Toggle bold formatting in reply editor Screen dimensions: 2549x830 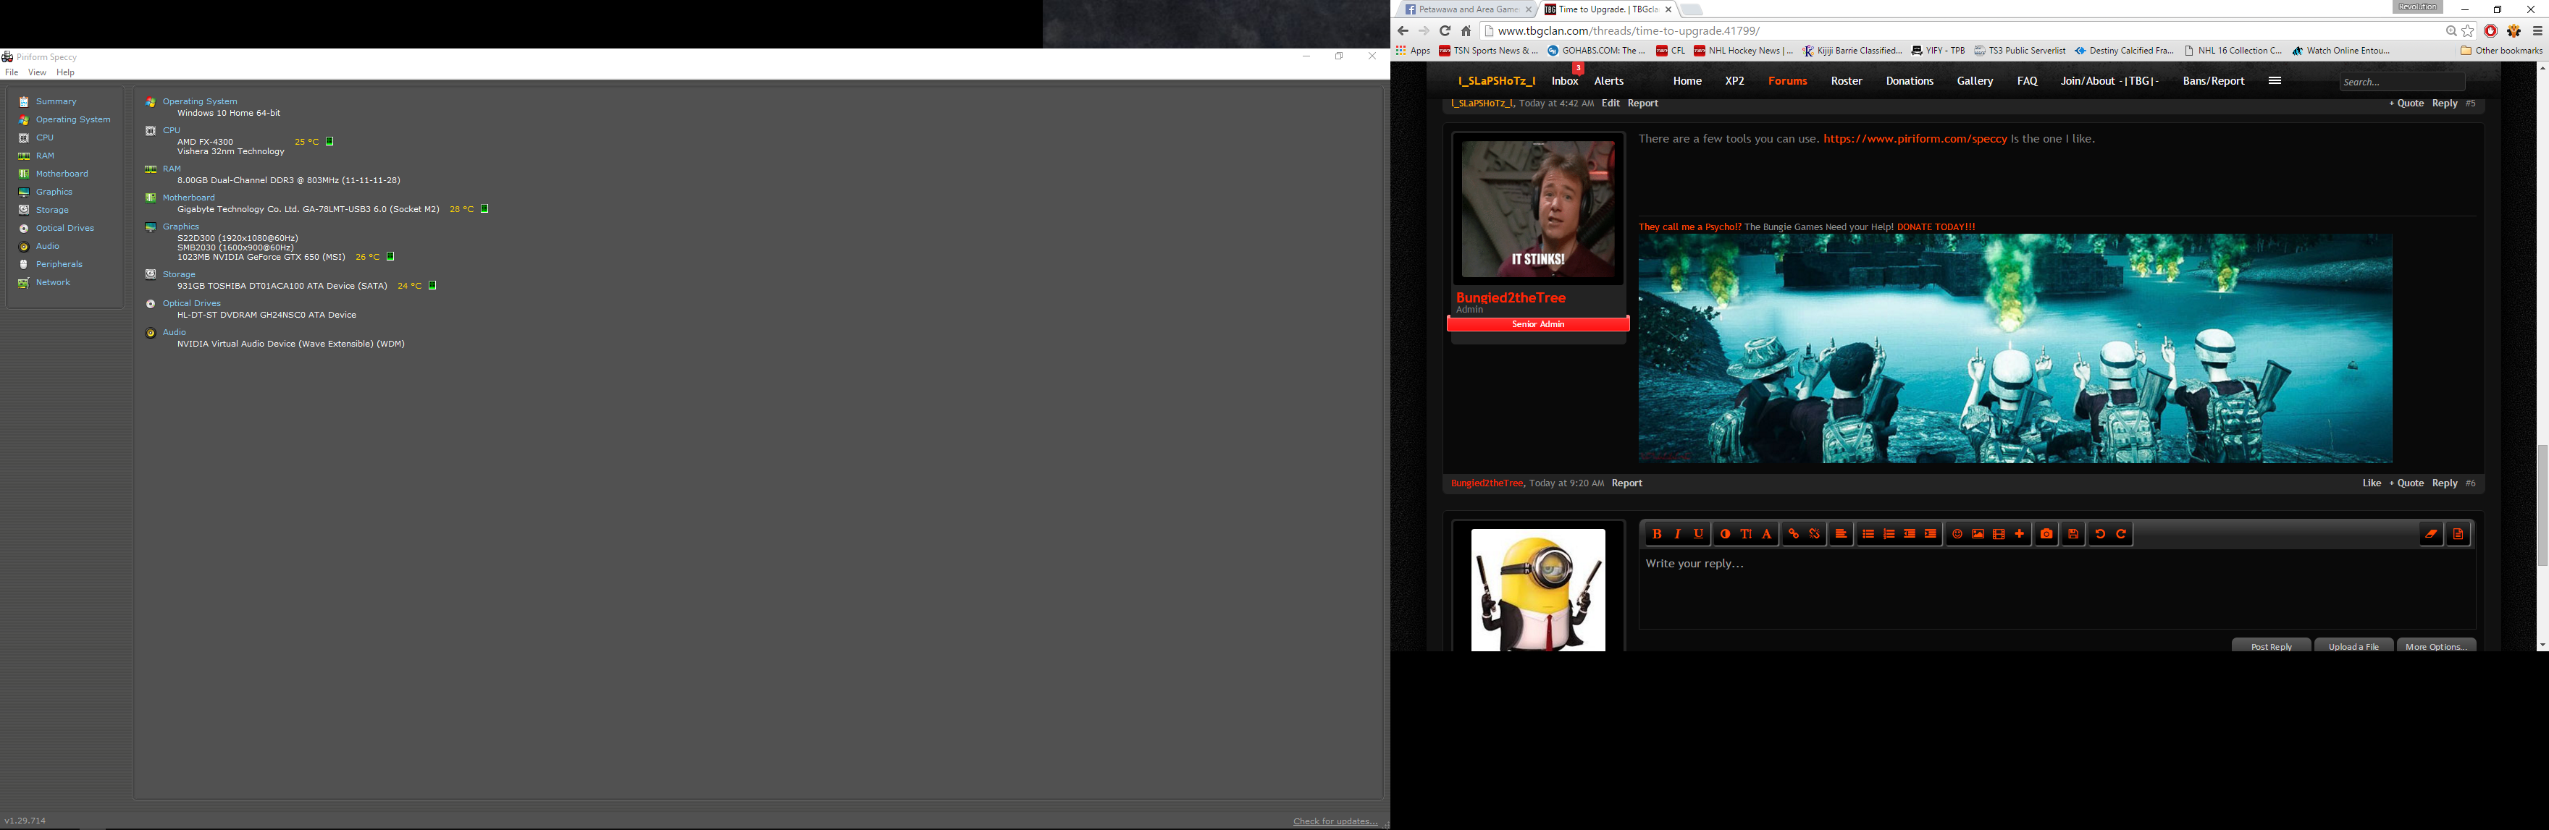(x=1656, y=534)
